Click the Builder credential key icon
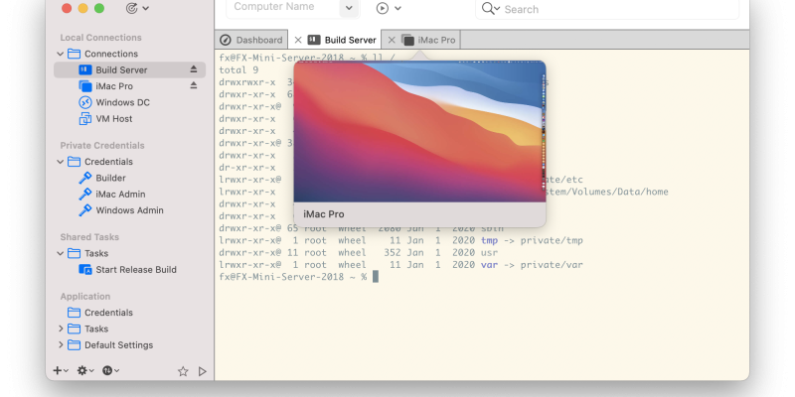Image resolution: width=795 pixels, height=397 pixels. 85,178
